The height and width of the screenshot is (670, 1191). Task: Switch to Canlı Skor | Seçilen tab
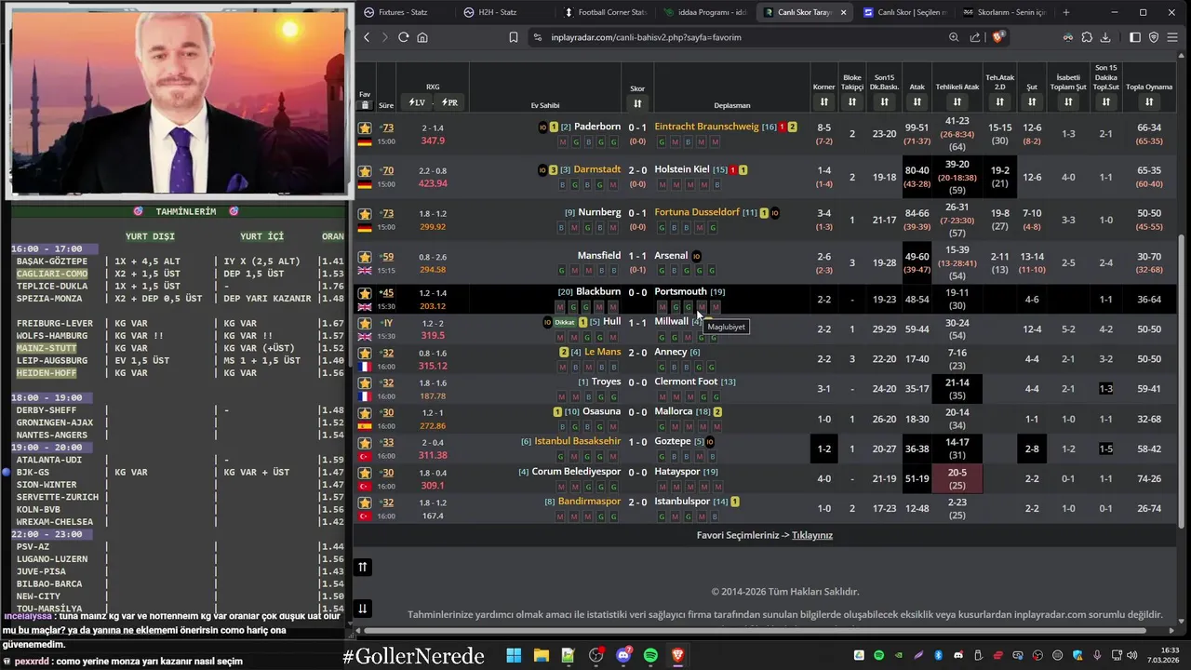(x=904, y=12)
